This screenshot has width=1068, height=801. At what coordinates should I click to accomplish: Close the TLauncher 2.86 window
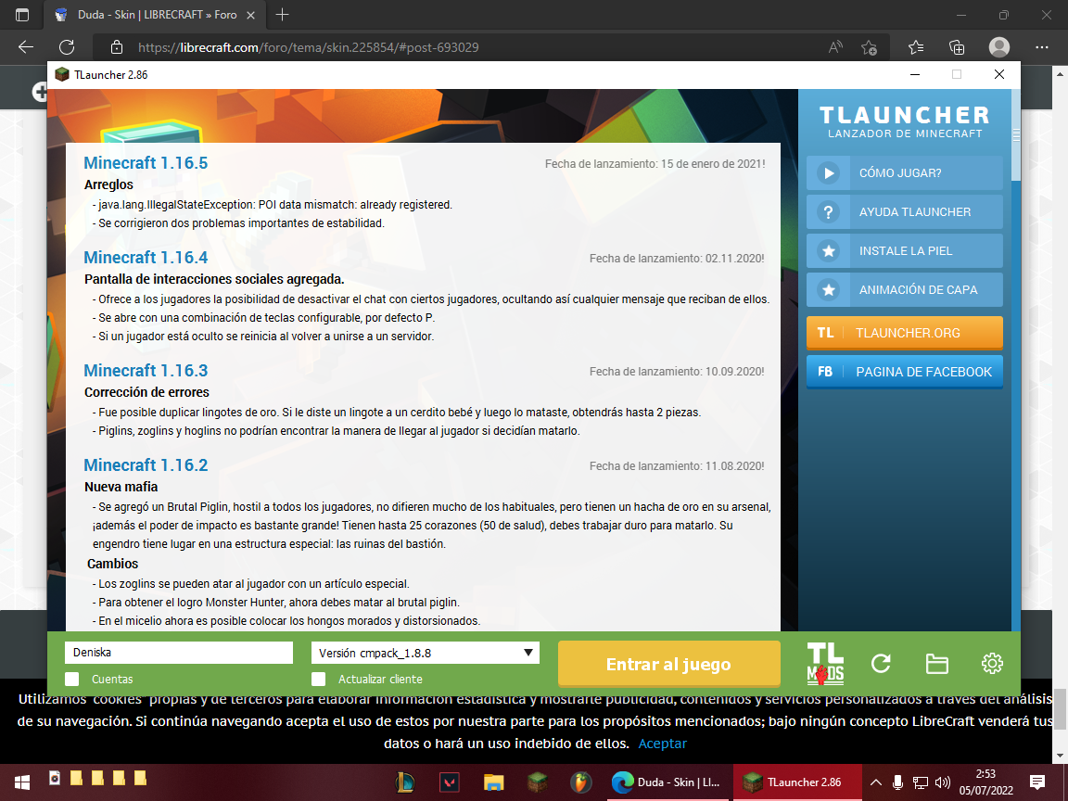click(998, 74)
